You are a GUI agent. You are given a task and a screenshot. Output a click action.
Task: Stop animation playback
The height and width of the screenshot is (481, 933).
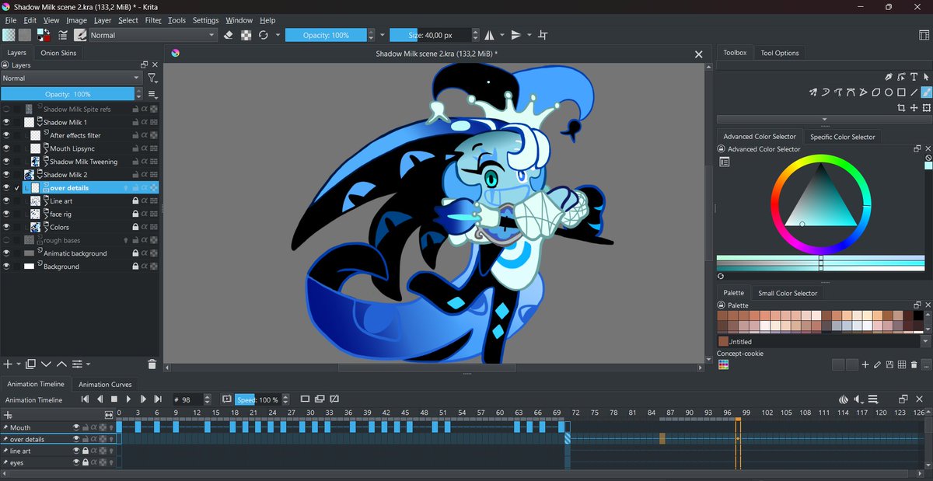(x=114, y=399)
